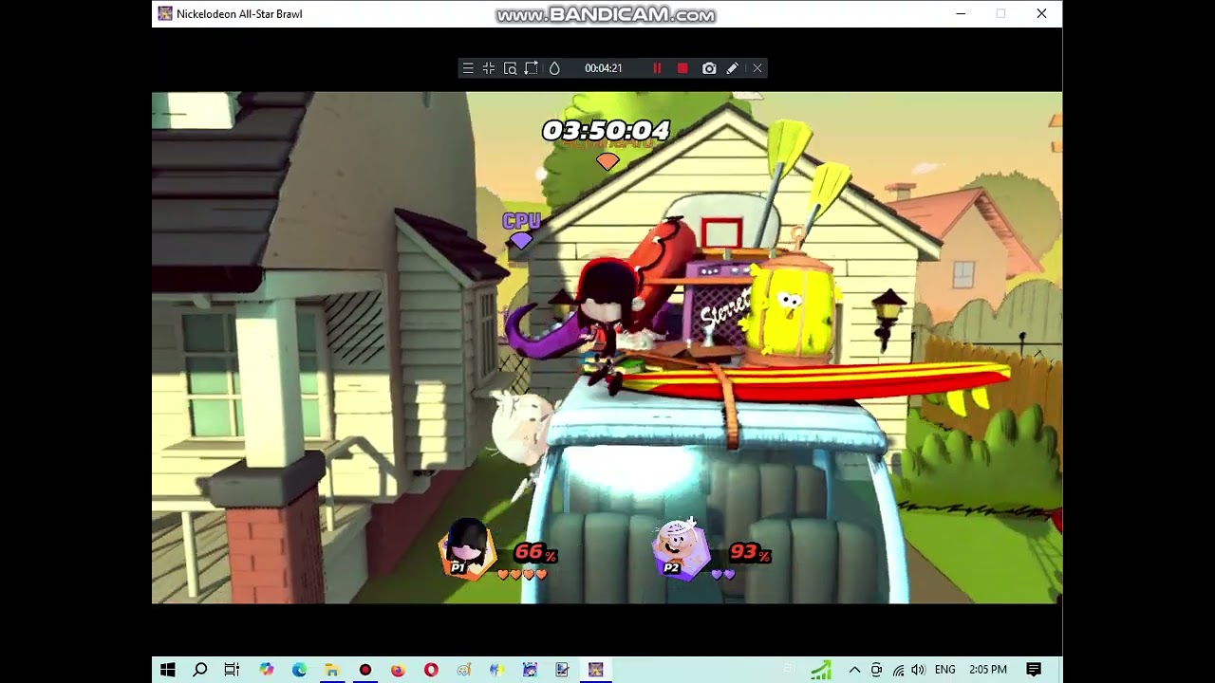This screenshot has width=1215, height=683.
Task: Open the Bandicam hamburger menu
Action: [x=468, y=68]
